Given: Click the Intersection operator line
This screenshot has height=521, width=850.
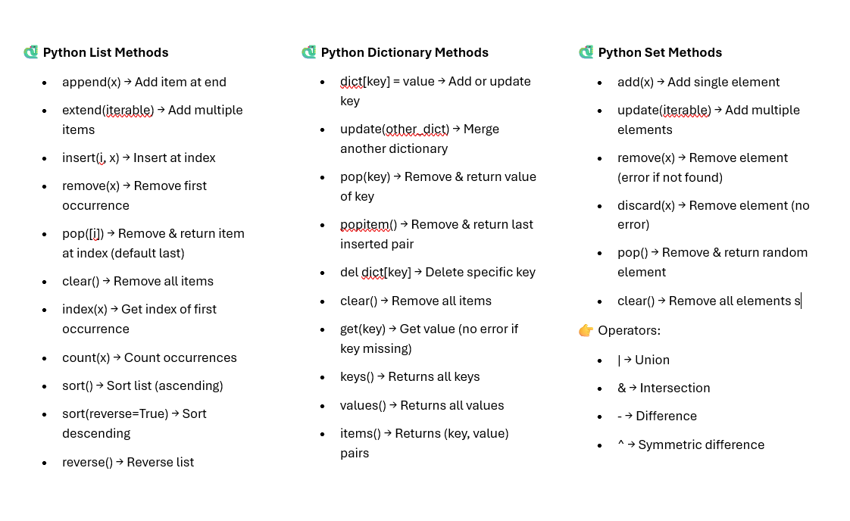Looking at the screenshot, I should tap(664, 388).
